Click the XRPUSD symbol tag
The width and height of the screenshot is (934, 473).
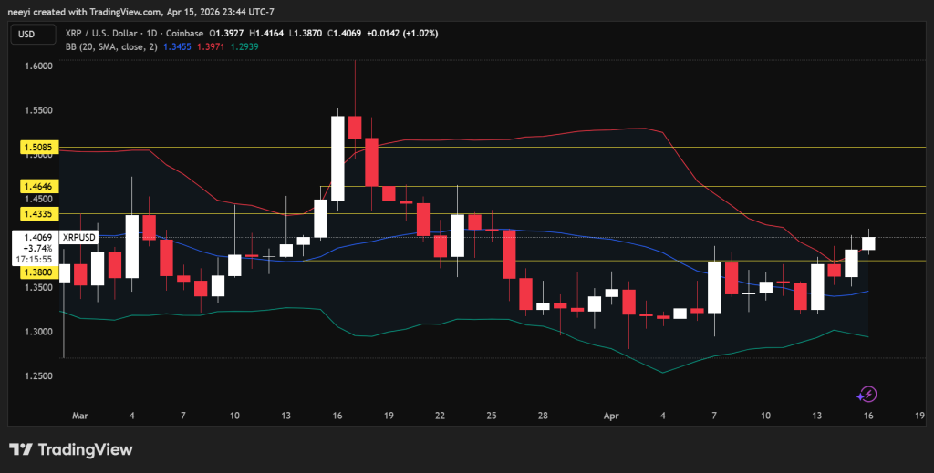pyautogui.click(x=78, y=237)
